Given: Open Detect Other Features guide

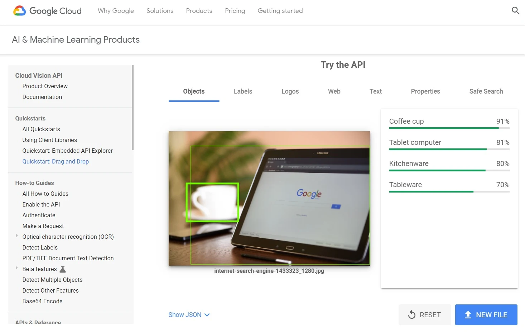Looking at the screenshot, I should click(50, 290).
